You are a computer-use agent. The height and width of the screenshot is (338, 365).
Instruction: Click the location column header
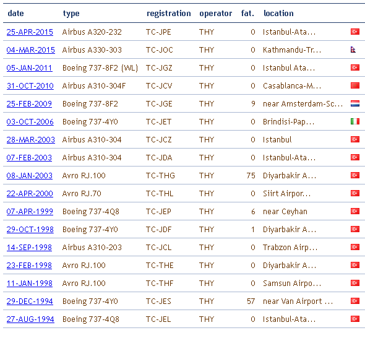click(x=278, y=13)
